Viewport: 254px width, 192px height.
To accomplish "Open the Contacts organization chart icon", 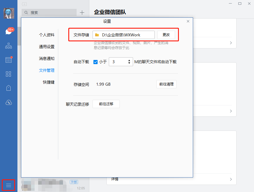I will (x=9, y=46).
